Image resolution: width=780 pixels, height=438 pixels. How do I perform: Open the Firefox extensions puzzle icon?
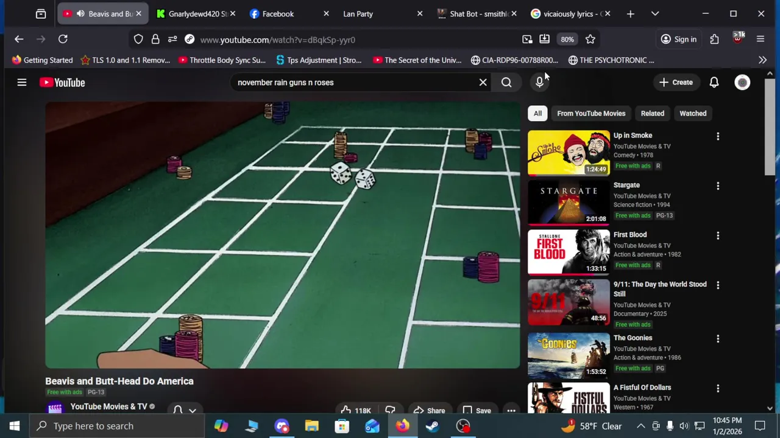pos(714,40)
